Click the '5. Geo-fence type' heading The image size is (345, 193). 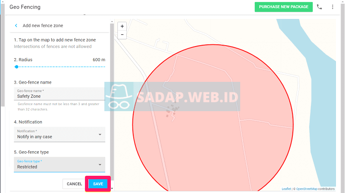coord(31,152)
